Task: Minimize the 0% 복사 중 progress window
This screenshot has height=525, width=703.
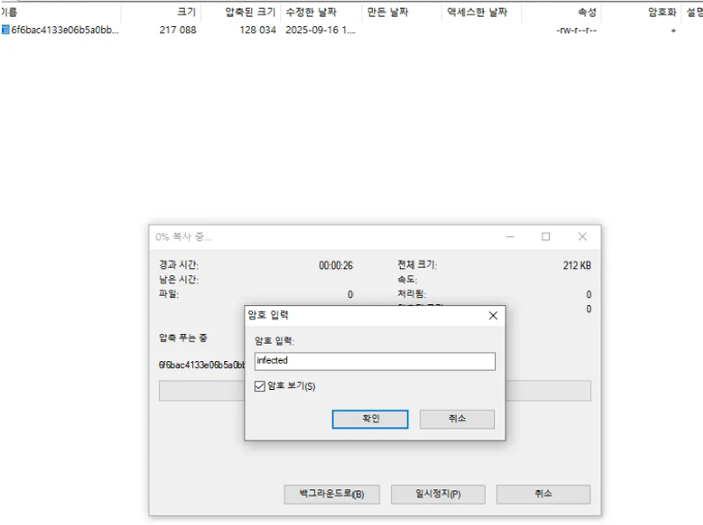Action: 509,237
